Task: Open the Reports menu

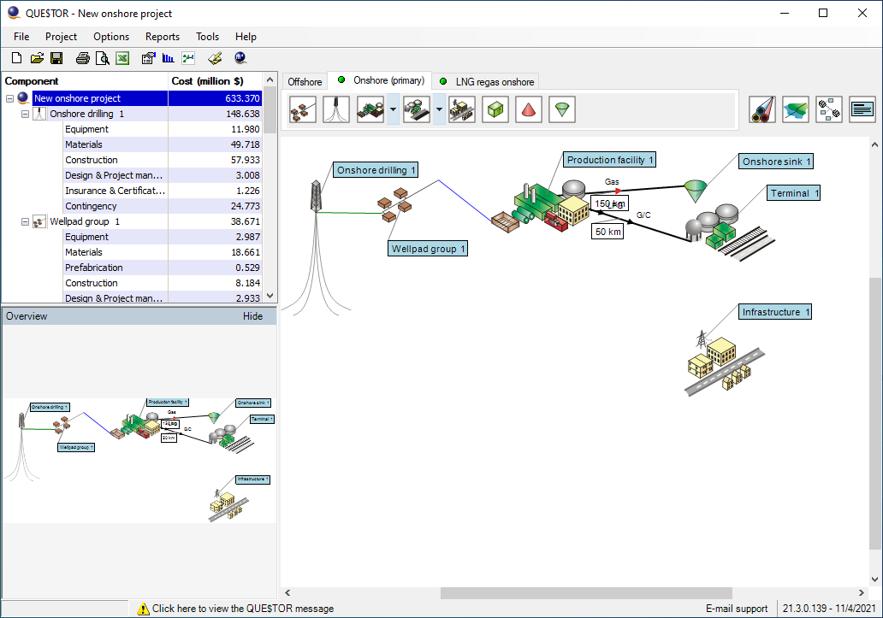Action: pyautogui.click(x=163, y=37)
